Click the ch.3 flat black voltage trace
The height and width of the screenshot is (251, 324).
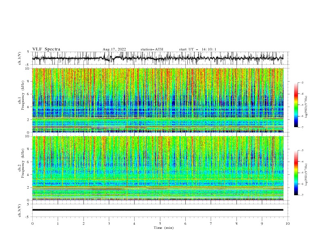pos(157,210)
